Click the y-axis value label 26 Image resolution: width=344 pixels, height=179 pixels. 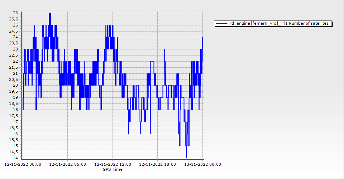pyautogui.click(x=15, y=13)
